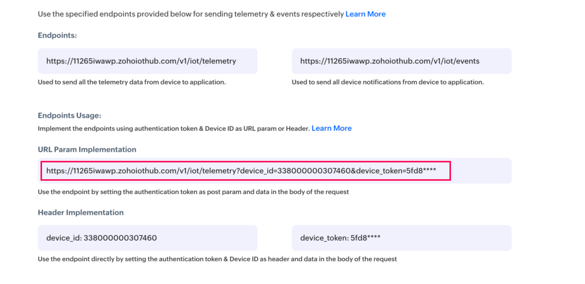Click the intro sentence about specified endpoints
Viewport: 585px width, 284px height.
(191, 14)
